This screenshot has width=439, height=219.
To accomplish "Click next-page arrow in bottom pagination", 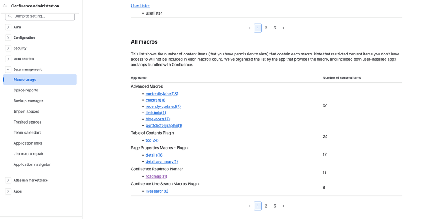I will [283, 206].
